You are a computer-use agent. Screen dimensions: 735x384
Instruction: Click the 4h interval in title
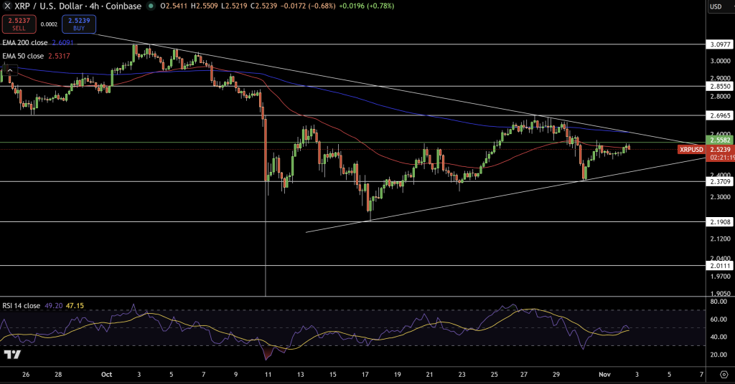click(94, 6)
